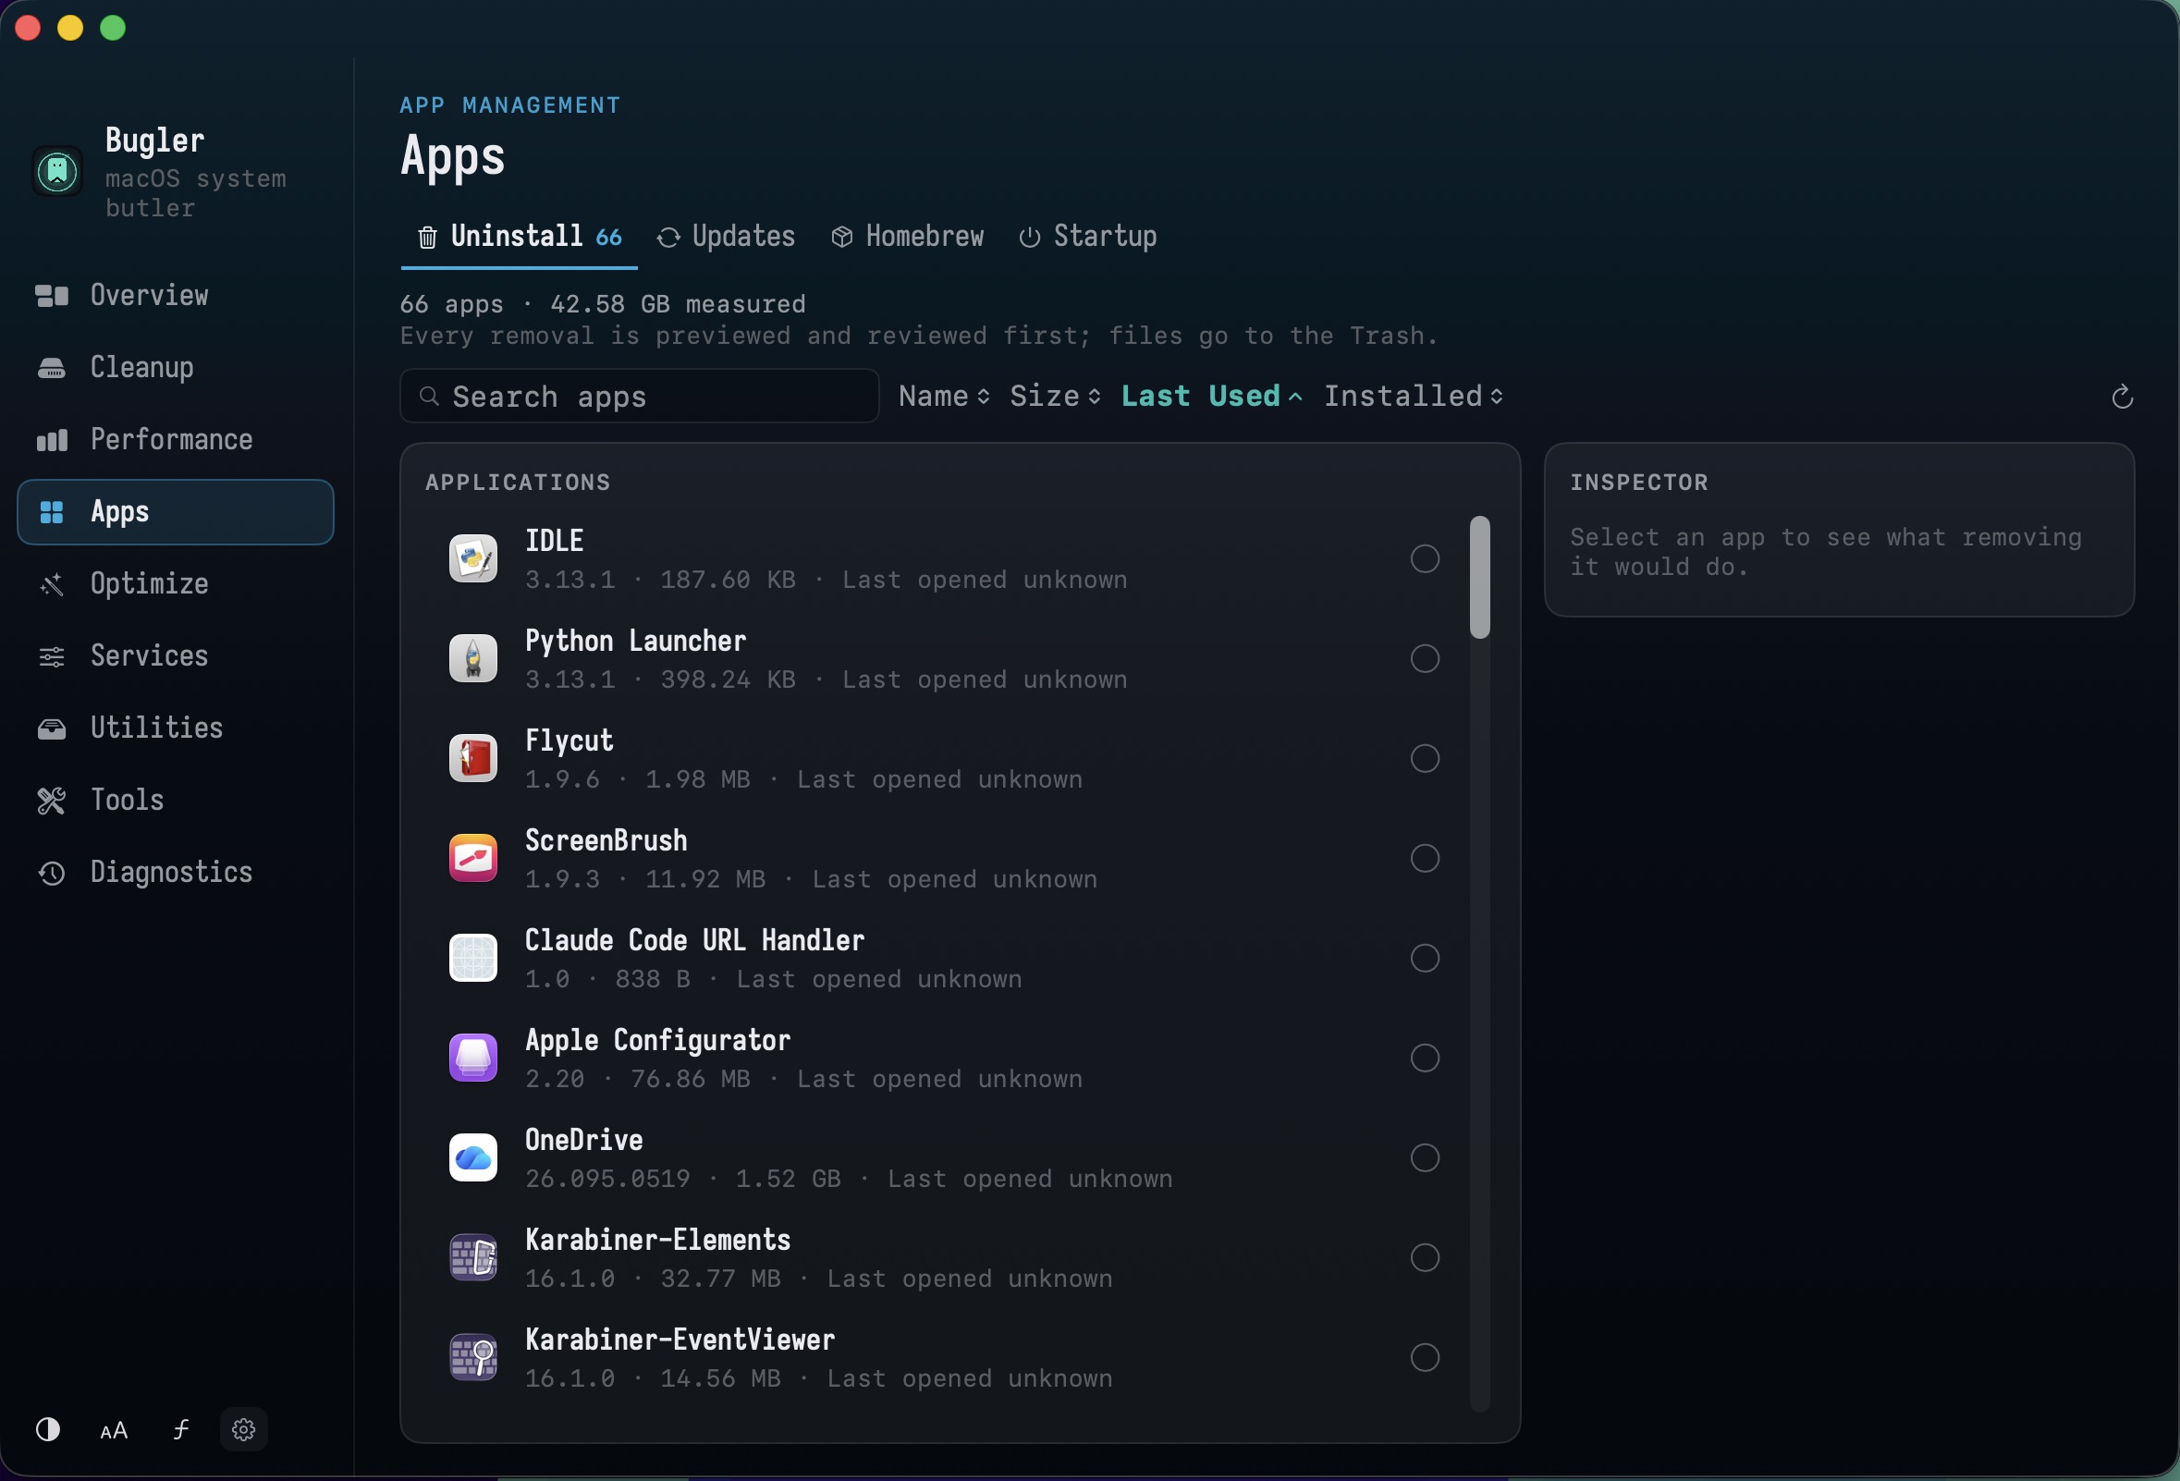Toggle Last Used sort order

(x=1212, y=396)
